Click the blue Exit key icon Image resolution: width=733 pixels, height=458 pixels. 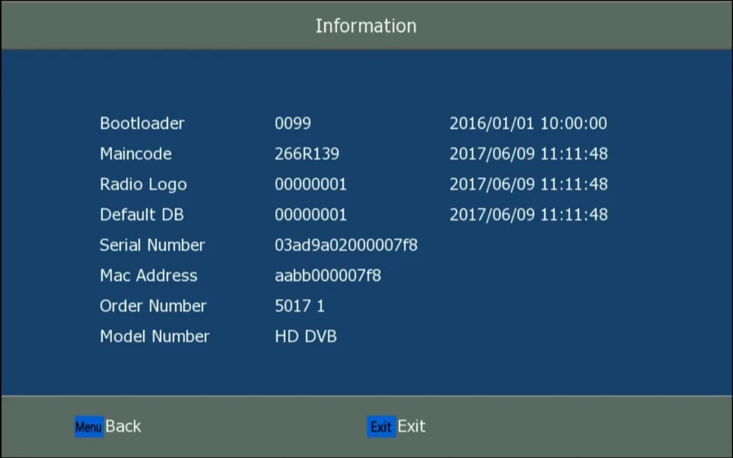381,426
